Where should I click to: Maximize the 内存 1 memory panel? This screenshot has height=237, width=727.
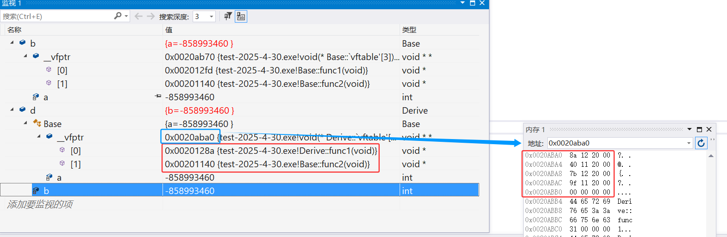[x=699, y=129]
